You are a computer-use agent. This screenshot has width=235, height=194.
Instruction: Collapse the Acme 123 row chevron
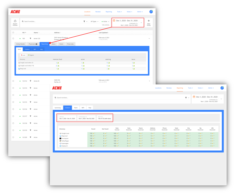click(149, 39)
